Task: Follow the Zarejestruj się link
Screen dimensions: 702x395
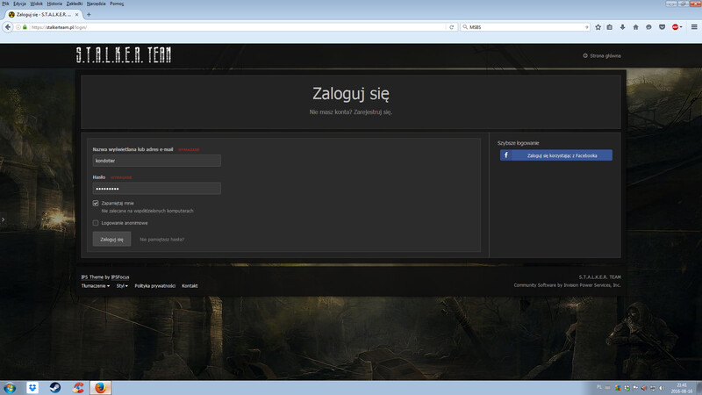Action: [x=374, y=112]
